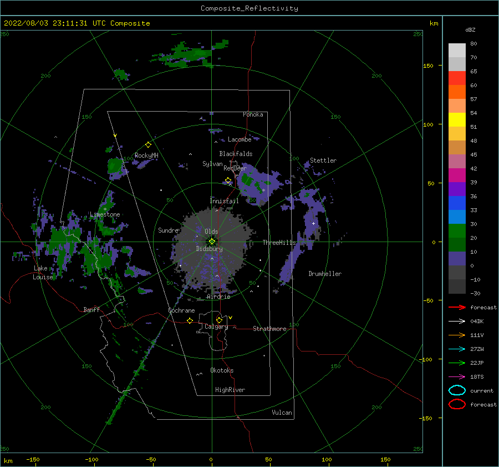The image size is (499, 467).
Task: Click the red forecast oval icon
Action: 457,404
